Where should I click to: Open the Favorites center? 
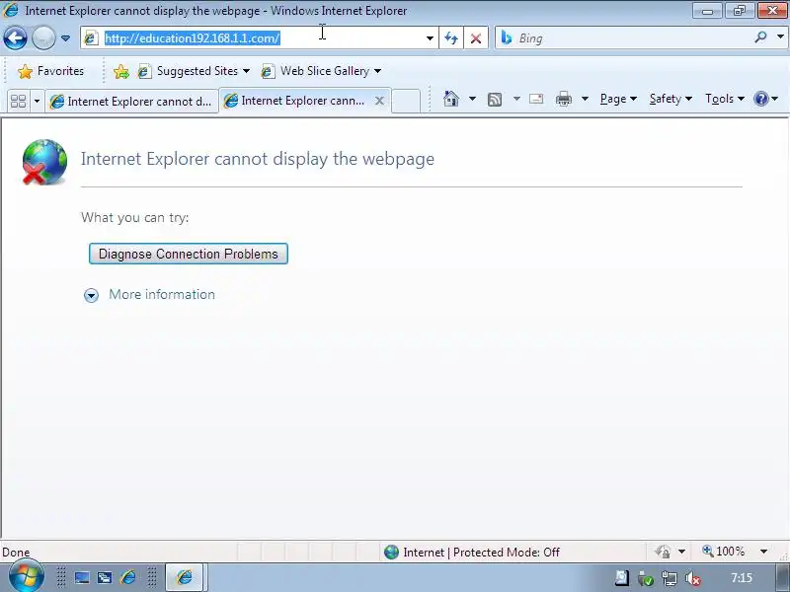click(x=50, y=71)
